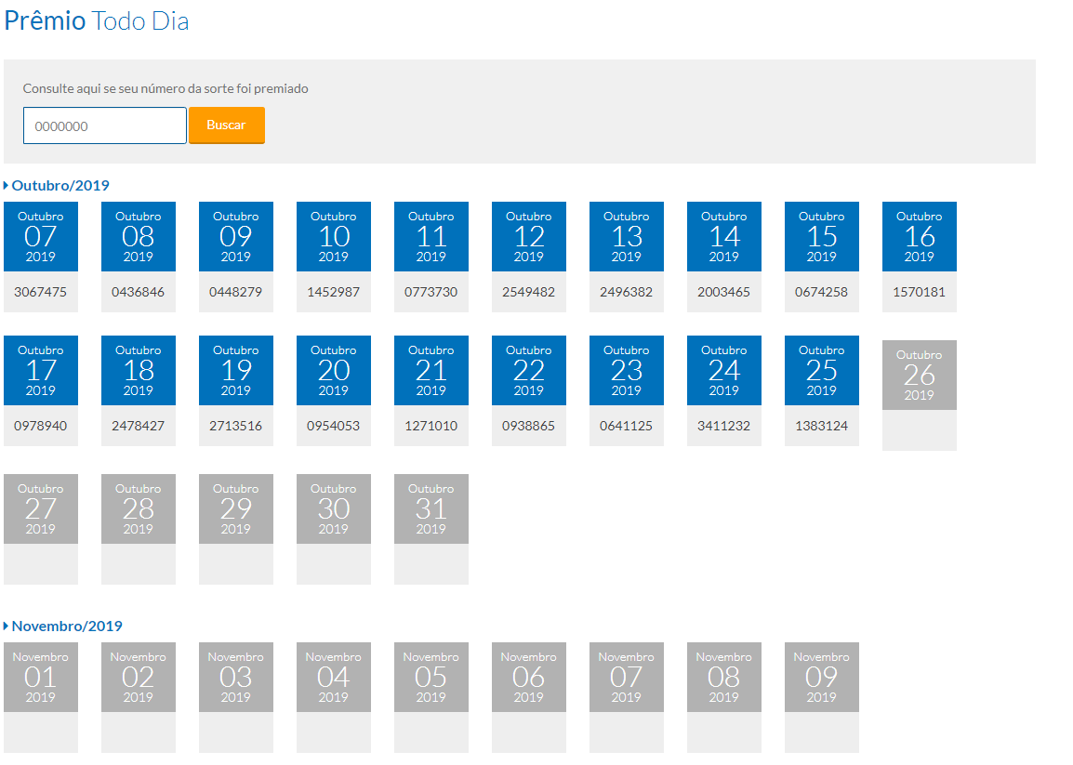Screen dimensions: 1073x765
Task: Click the Outubro 25 2019 date tile
Action: tap(821, 371)
